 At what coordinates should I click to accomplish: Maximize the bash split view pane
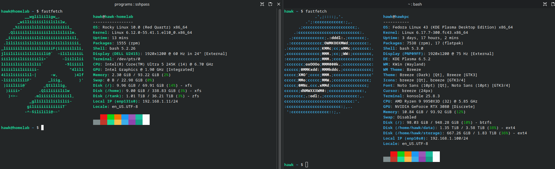pos(545,4)
